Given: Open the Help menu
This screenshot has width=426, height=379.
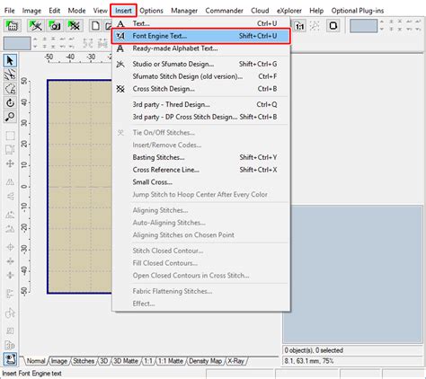Looking at the screenshot, I should 316,11.
